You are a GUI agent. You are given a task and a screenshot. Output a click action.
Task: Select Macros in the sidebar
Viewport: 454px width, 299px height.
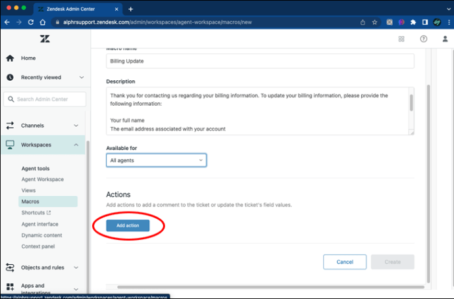pos(48,202)
